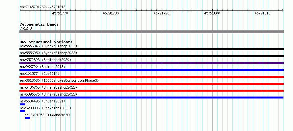Open variant label nsv3401253 (Audano2019)

[47, 115]
